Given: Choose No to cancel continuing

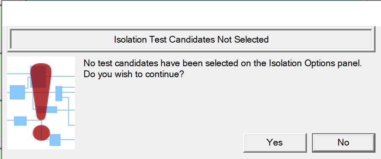Looking at the screenshot, I should click(343, 143).
